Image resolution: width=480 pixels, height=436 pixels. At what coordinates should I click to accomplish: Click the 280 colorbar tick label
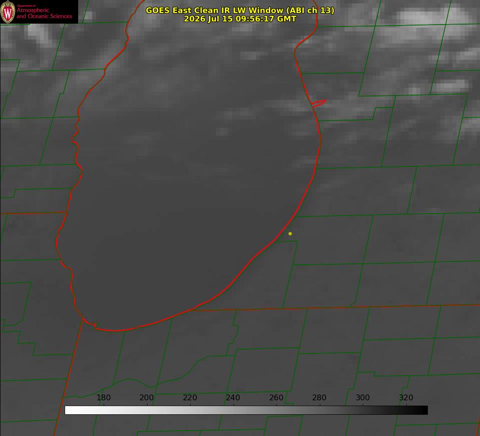[x=319, y=397]
